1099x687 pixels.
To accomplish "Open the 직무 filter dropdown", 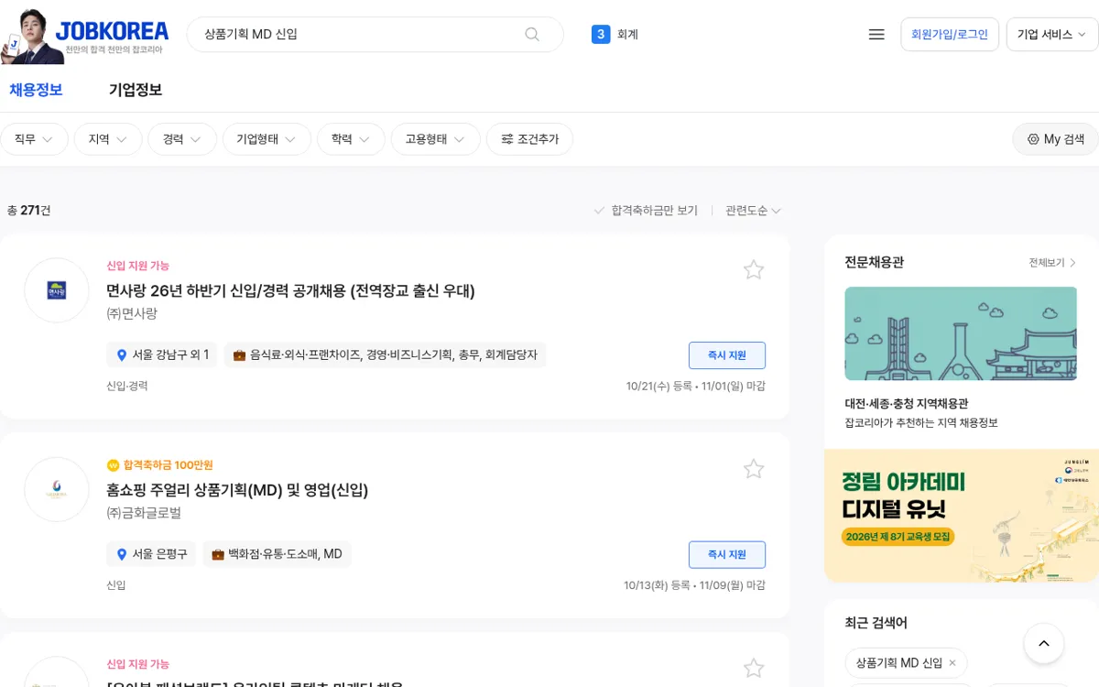I will tap(34, 139).
